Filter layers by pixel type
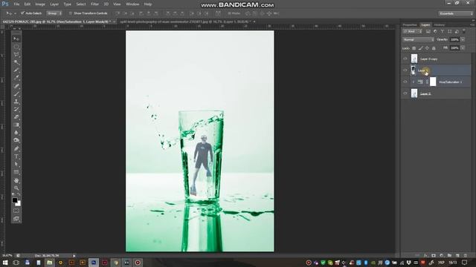Image resolution: width=476 pixels, height=267 pixels. click(428, 31)
